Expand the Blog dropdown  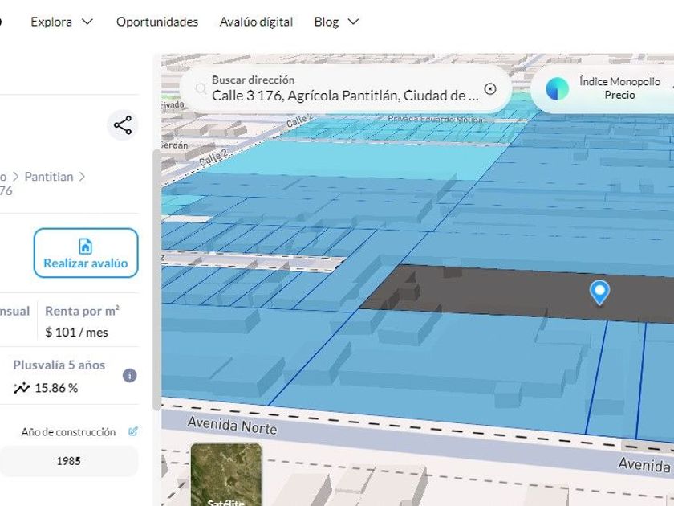[x=336, y=22]
